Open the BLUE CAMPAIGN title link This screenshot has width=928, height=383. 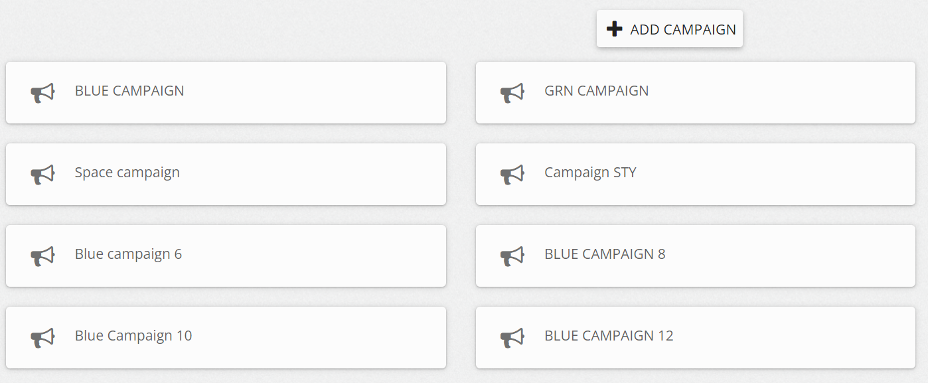point(129,91)
